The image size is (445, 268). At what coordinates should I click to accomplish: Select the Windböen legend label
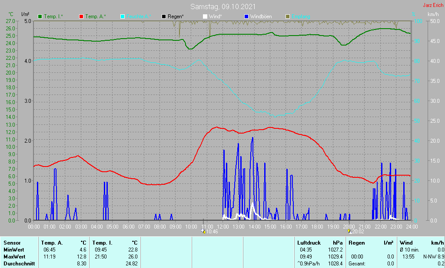[x=261, y=16]
